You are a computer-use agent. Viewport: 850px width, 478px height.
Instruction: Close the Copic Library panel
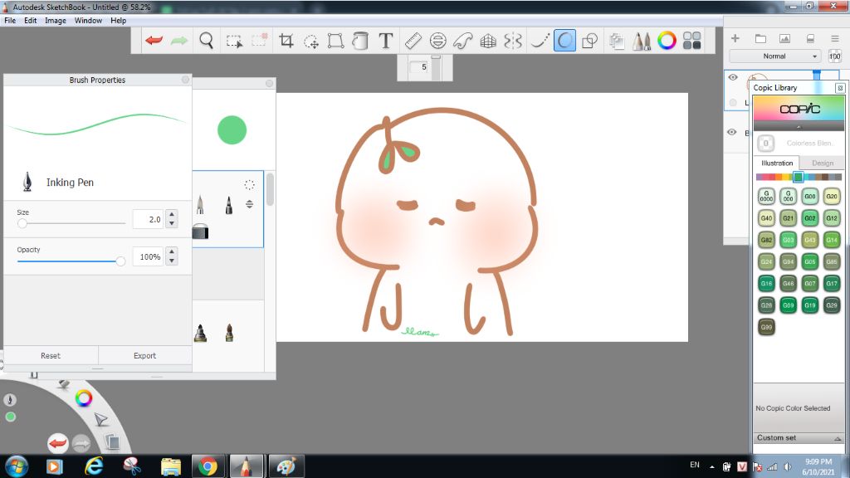[x=840, y=88]
